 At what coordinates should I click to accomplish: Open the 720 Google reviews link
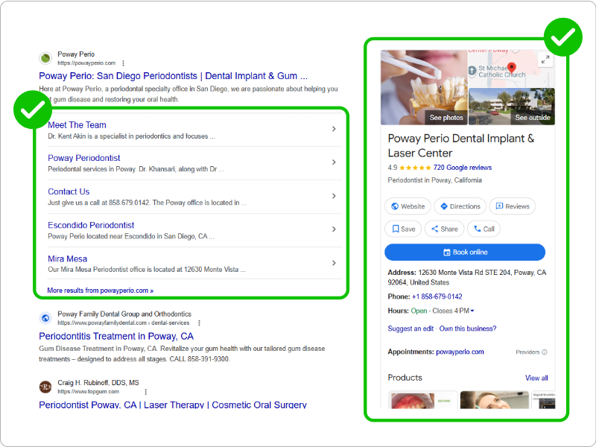click(462, 168)
